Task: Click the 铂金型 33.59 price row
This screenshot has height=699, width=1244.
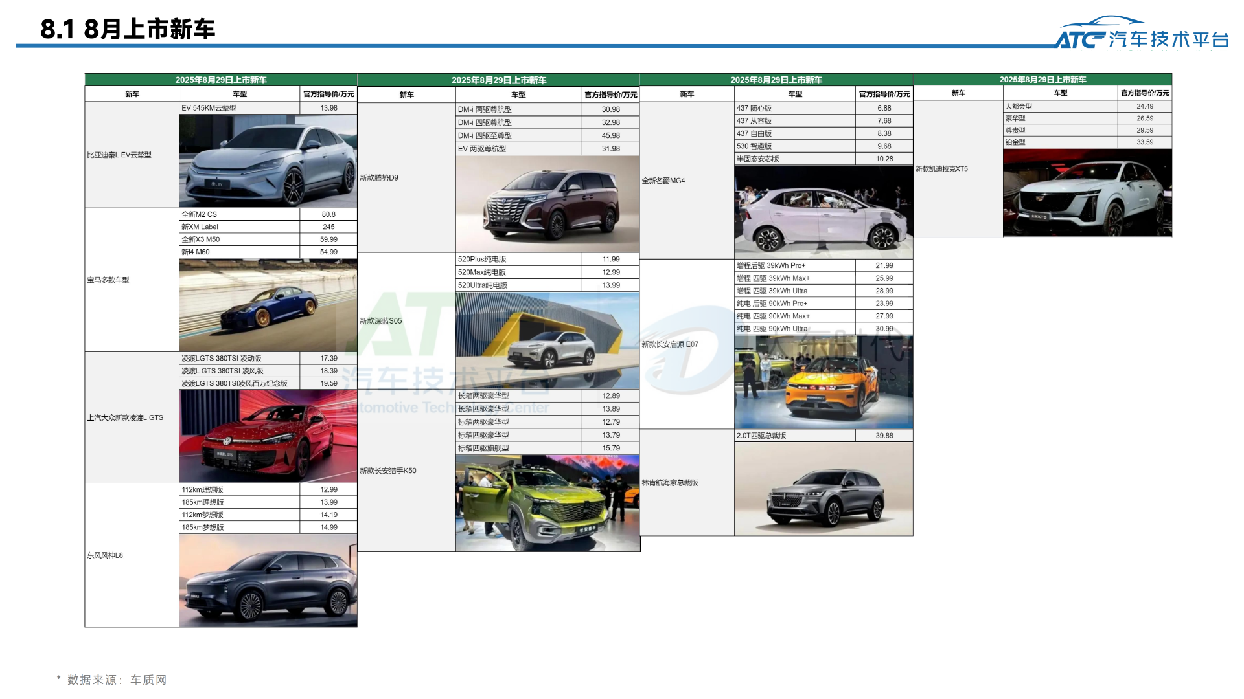Action: (1087, 142)
